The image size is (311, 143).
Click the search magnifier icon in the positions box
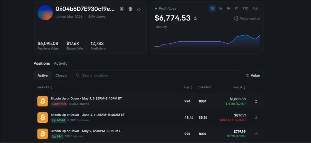(78, 75)
